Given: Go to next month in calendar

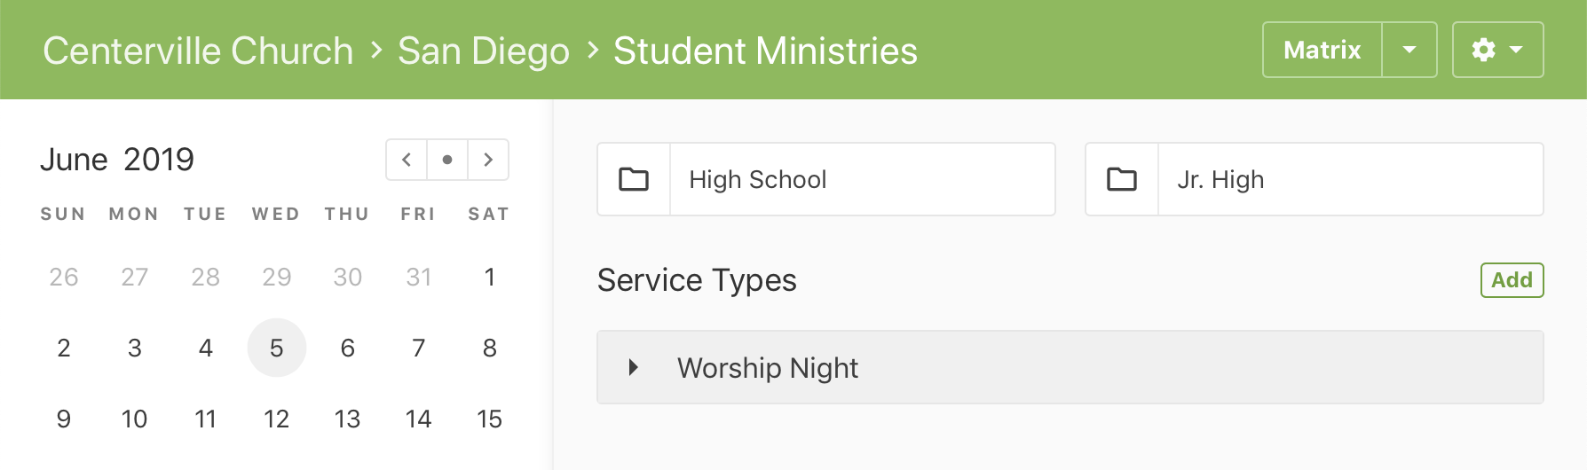Looking at the screenshot, I should [x=488, y=160].
